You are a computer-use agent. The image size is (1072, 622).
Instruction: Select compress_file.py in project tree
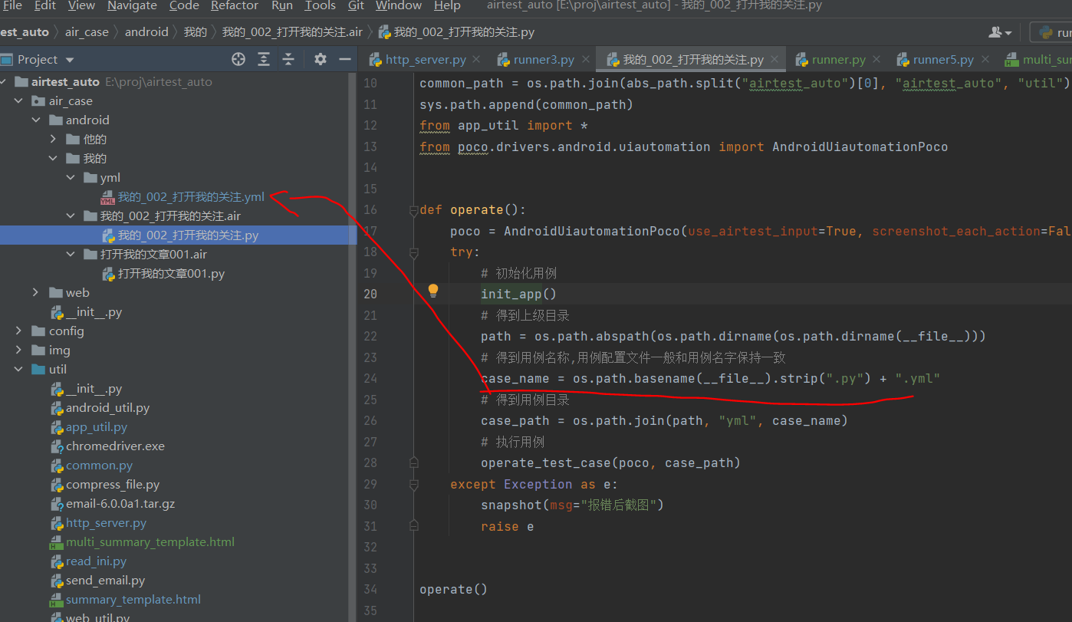tap(113, 484)
